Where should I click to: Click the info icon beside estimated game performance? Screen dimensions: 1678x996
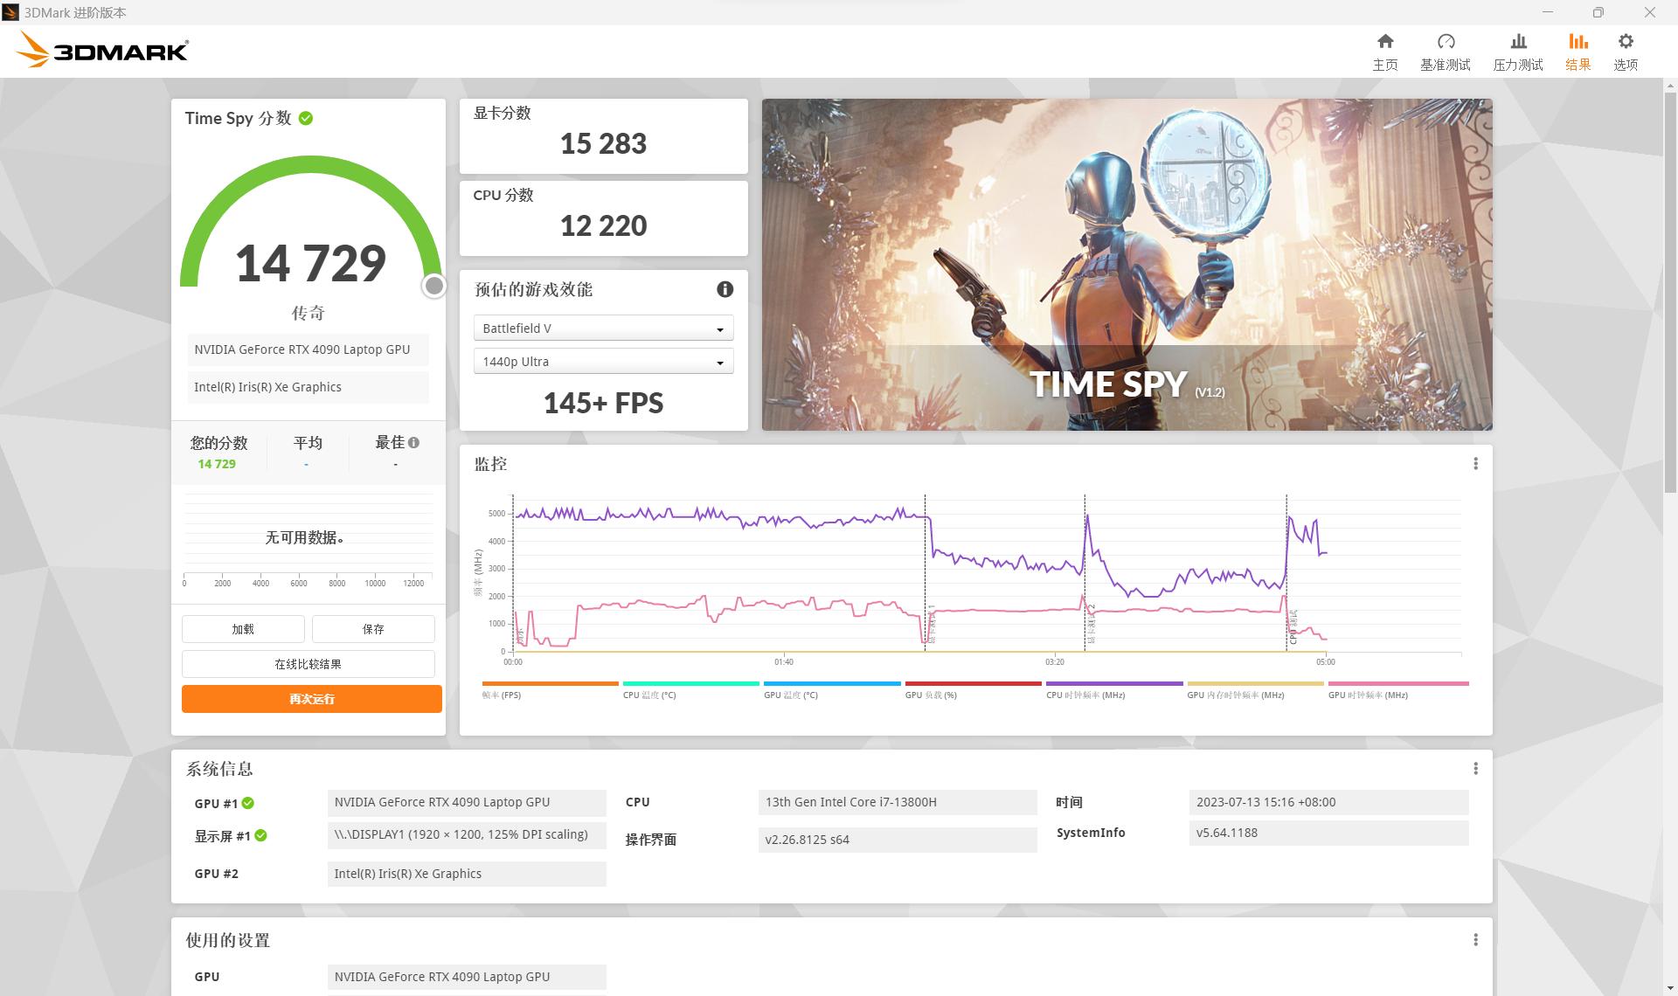click(x=725, y=289)
